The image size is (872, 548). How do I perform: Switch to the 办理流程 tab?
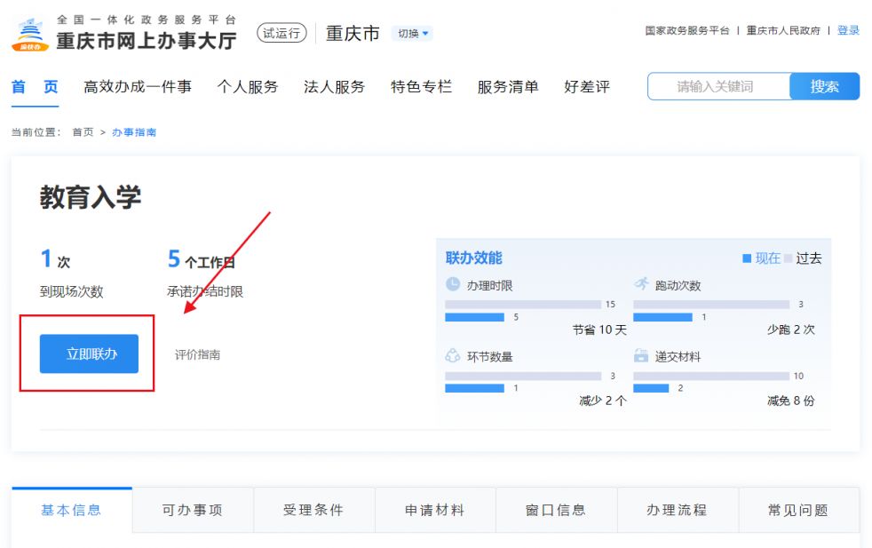coord(678,510)
